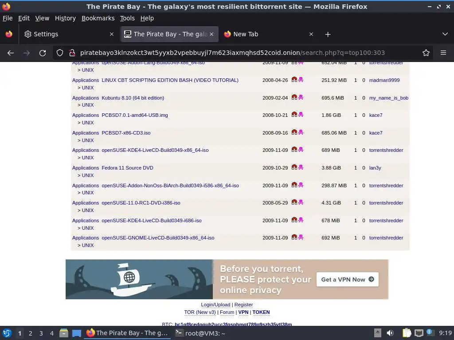Image resolution: width=454 pixels, height=340 pixels.
Task: View uploader madman9999's profile
Action: pyautogui.click(x=384, y=80)
